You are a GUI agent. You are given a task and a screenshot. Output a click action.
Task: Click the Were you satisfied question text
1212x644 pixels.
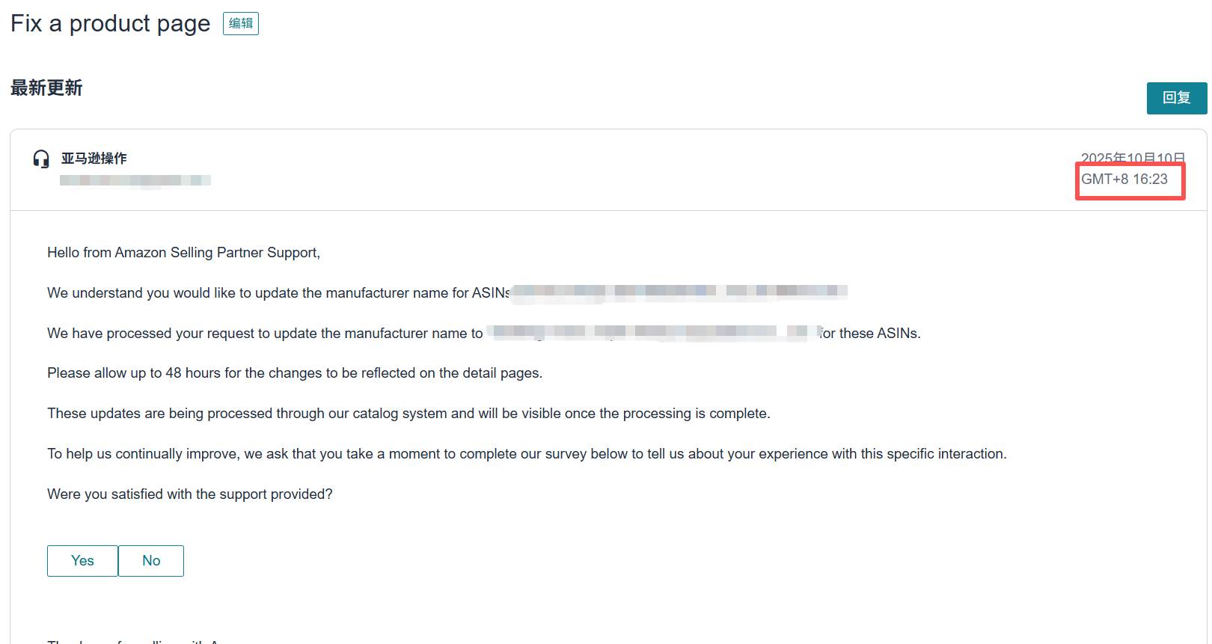[190, 494]
